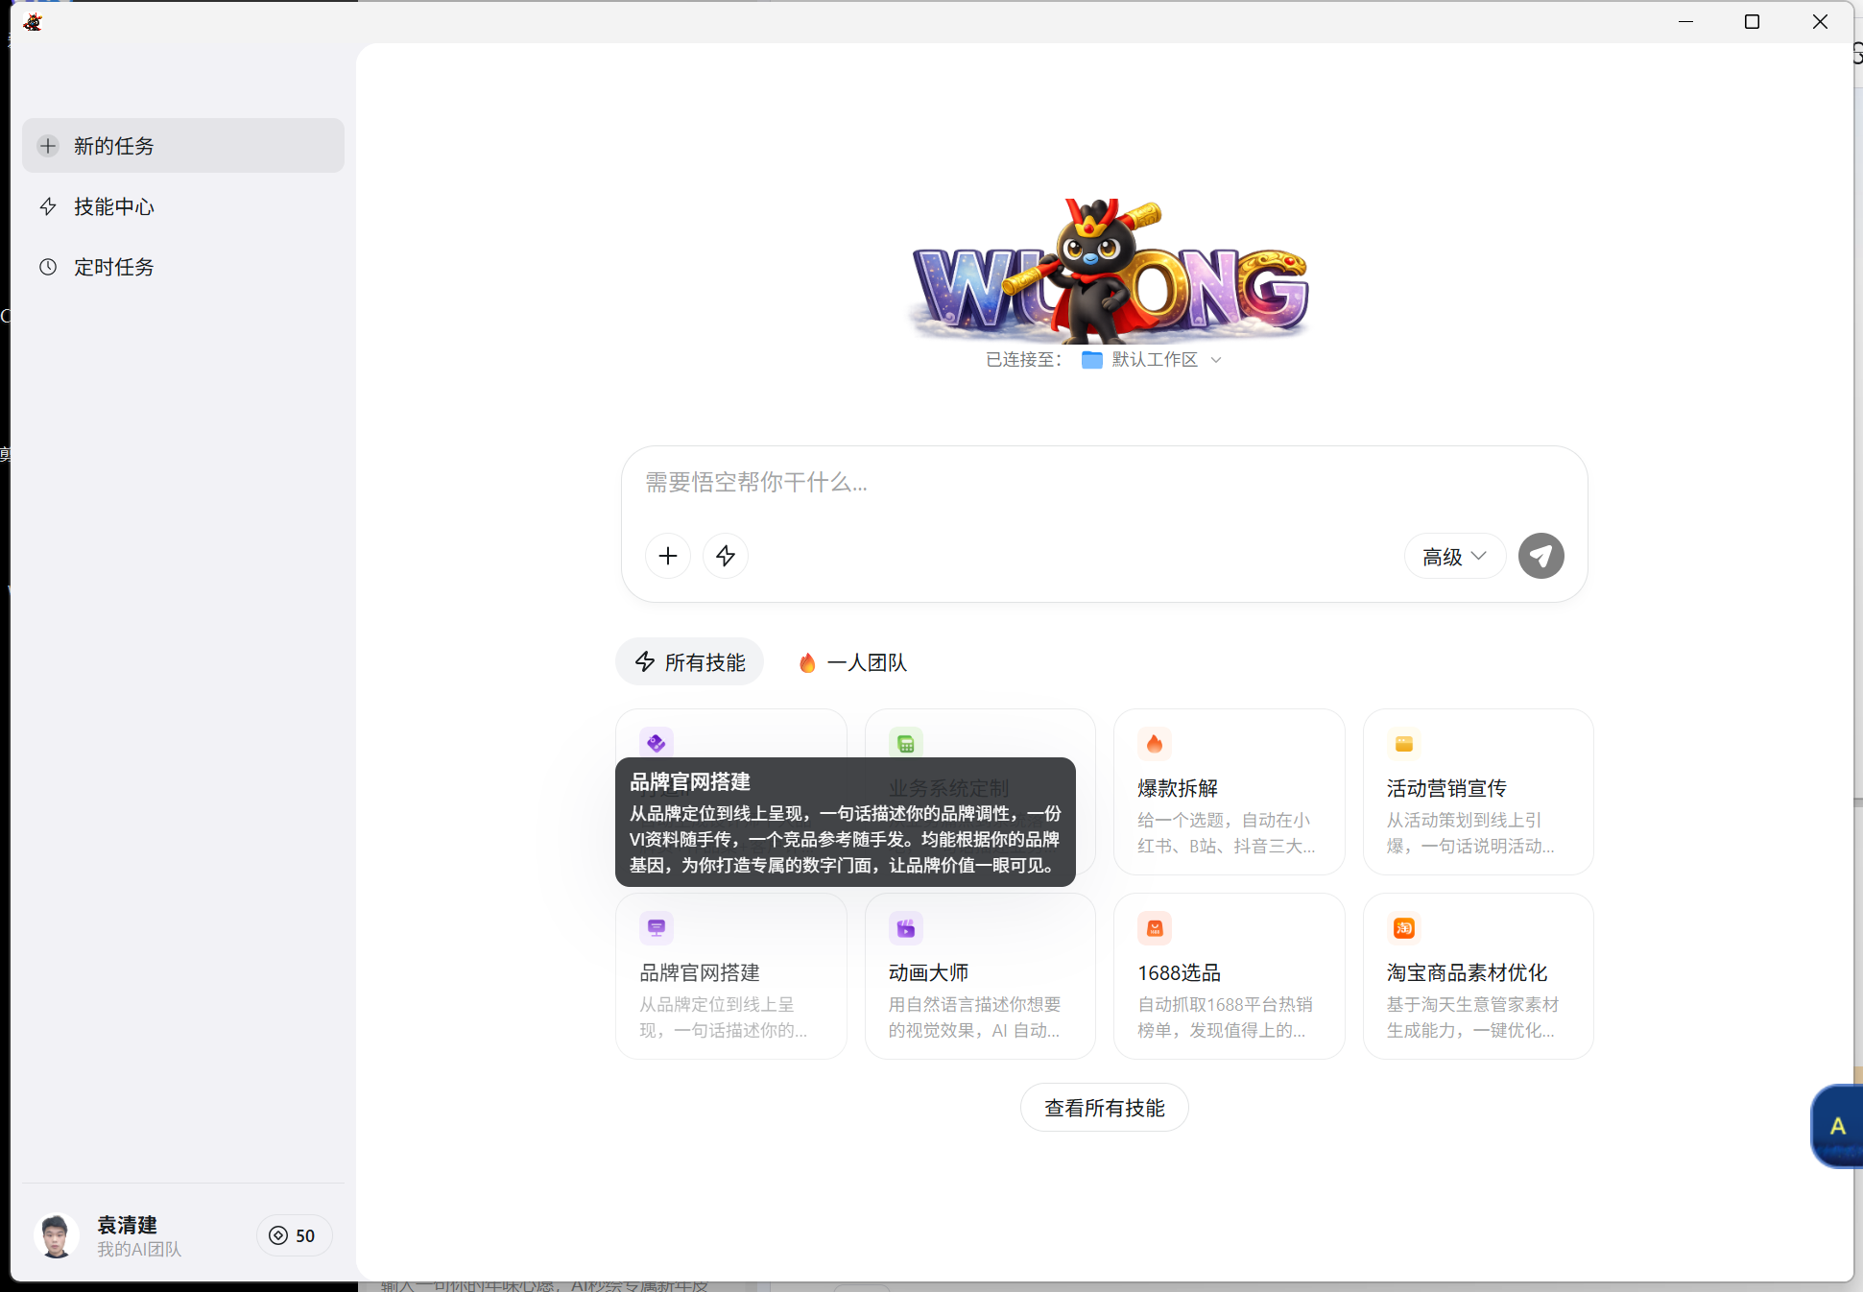Expand the 默认工作区 workspace chevron
Viewport: 1863px width, 1292px height.
tap(1215, 359)
